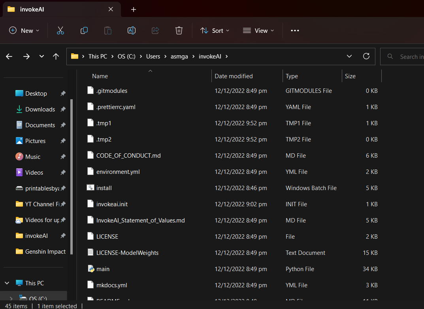
Task: Select the LICENSE file name
Action: (107, 237)
